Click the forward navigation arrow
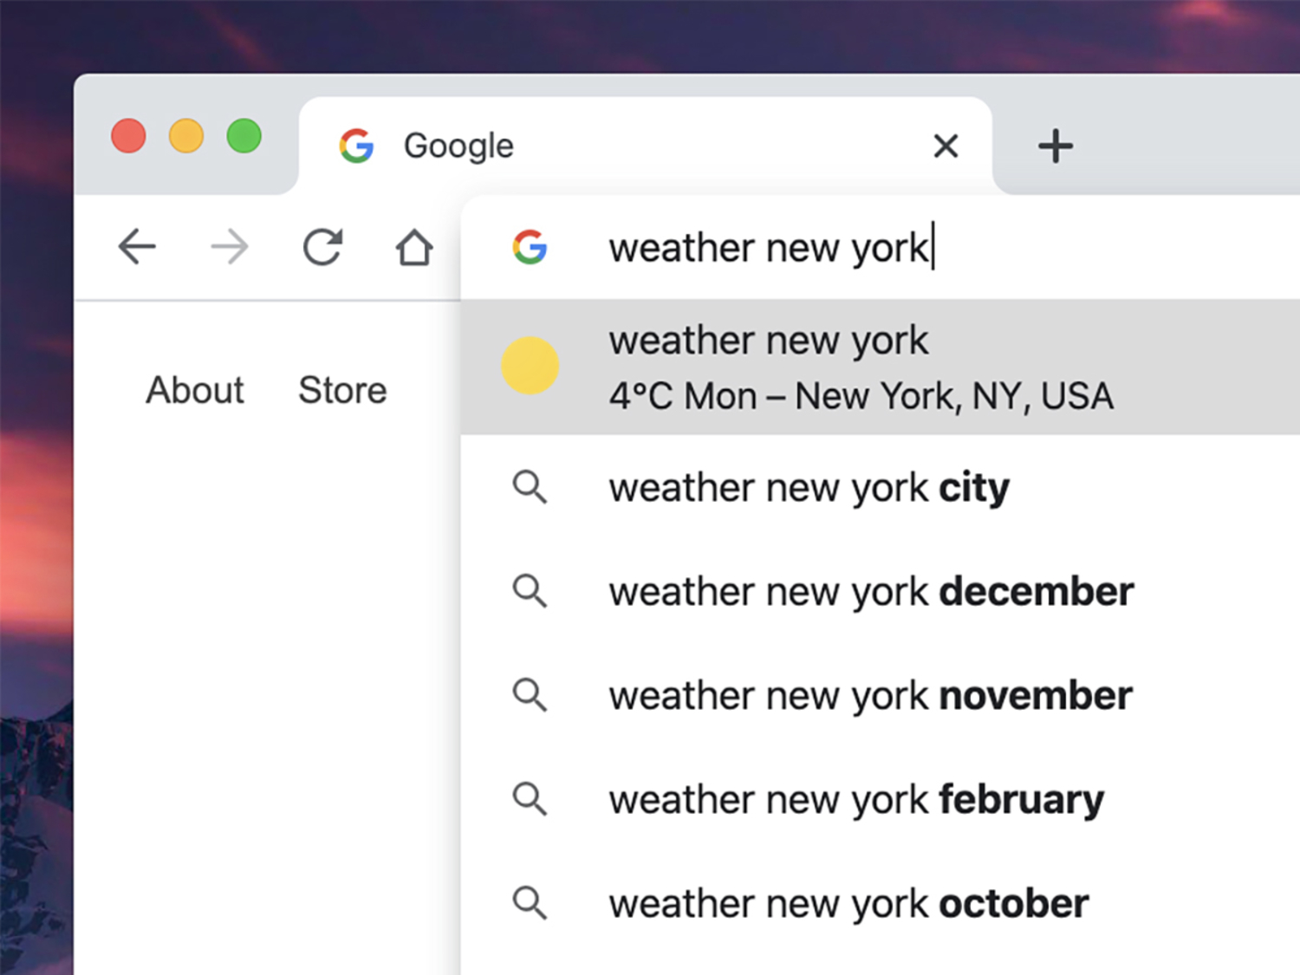The height and width of the screenshot is (975, 1300). [230, 247]
